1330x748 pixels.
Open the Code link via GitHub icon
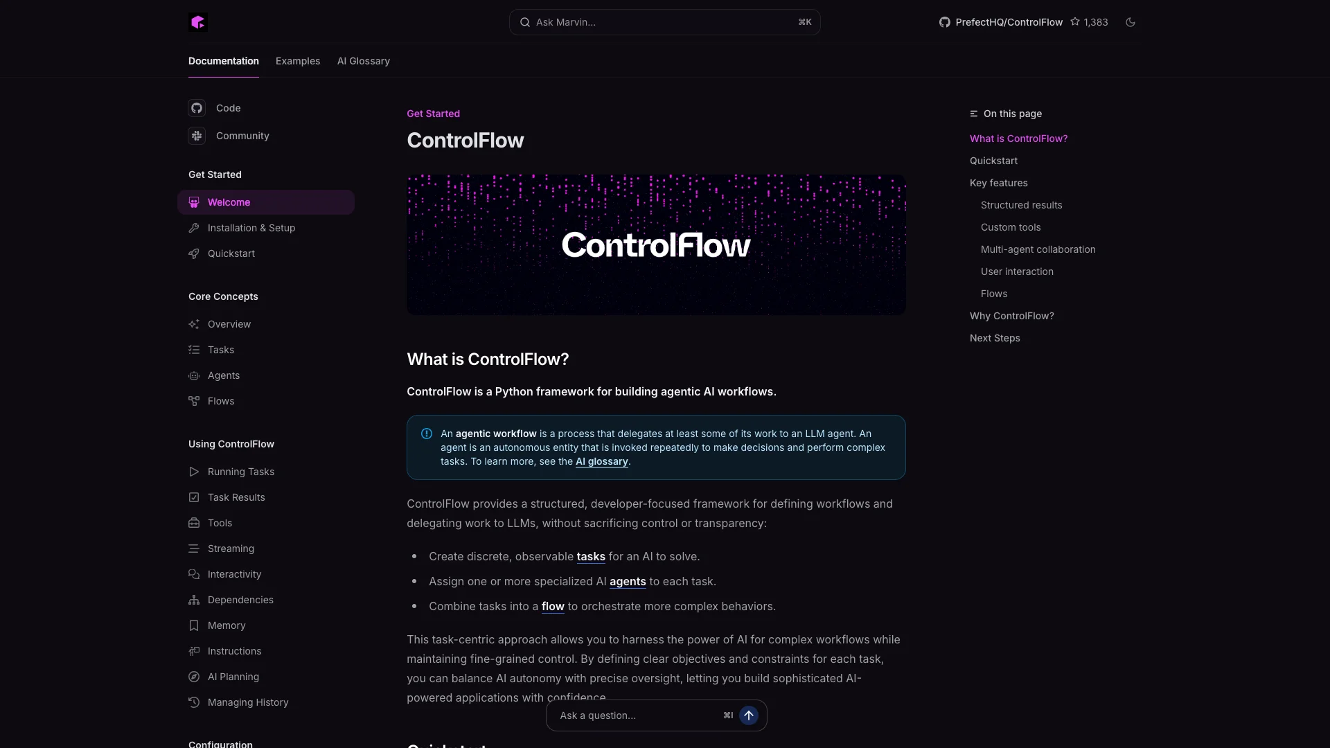tap(196, 108)
